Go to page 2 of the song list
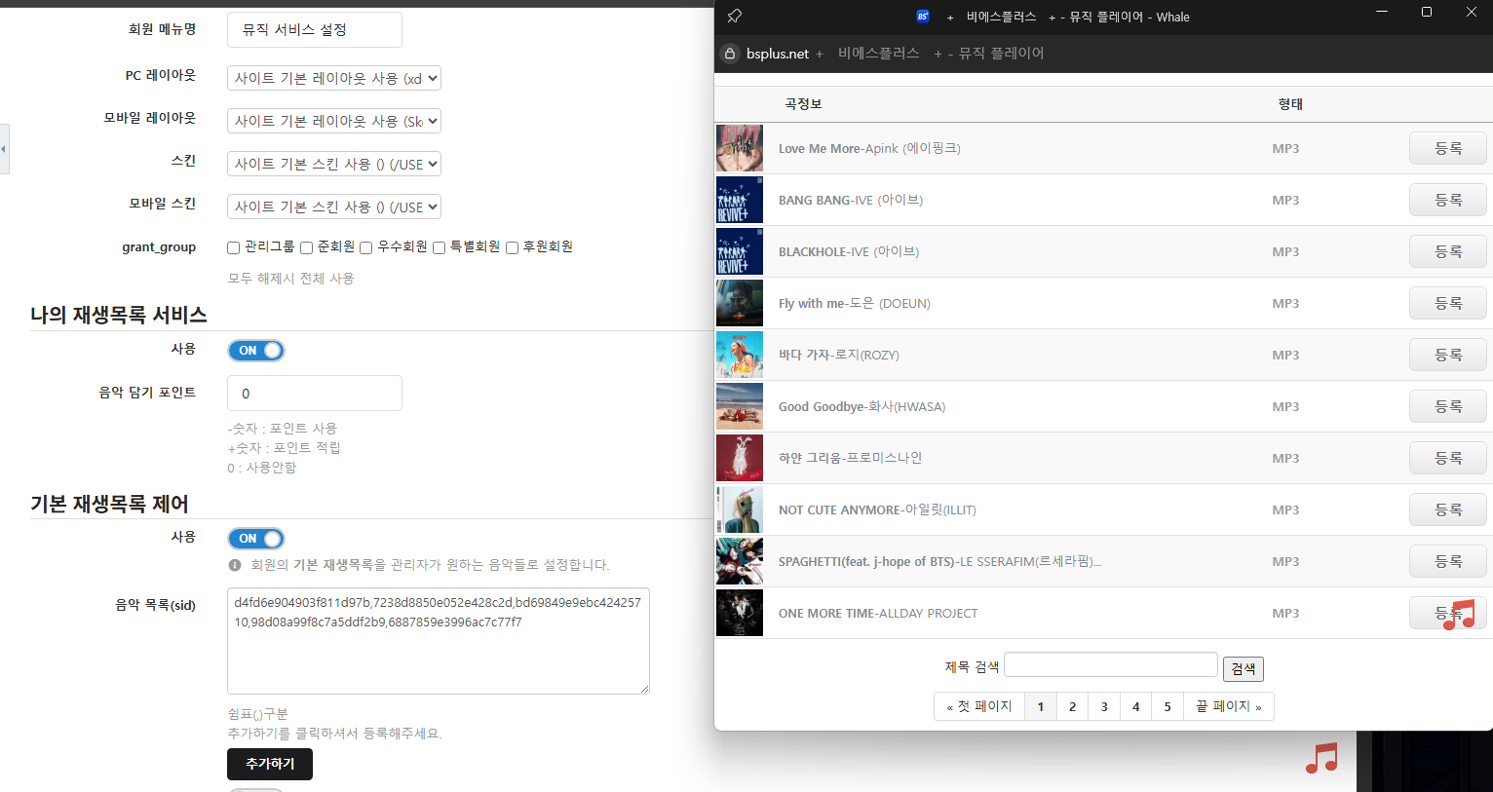1493x792 pixels. (x=1072, y=706)
